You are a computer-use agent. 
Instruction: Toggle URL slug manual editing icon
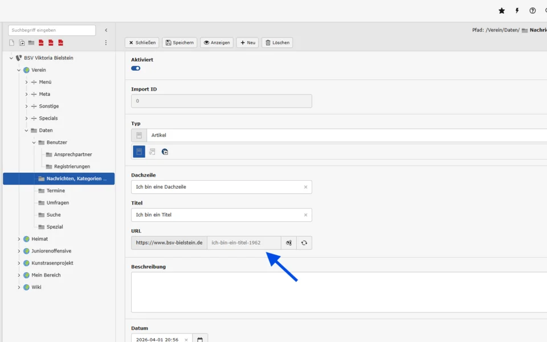click(289, 243)
